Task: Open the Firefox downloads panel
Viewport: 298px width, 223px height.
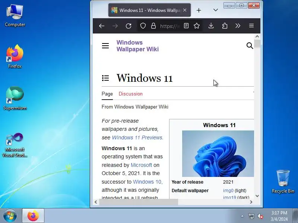Action: click(x=211, y=26)
